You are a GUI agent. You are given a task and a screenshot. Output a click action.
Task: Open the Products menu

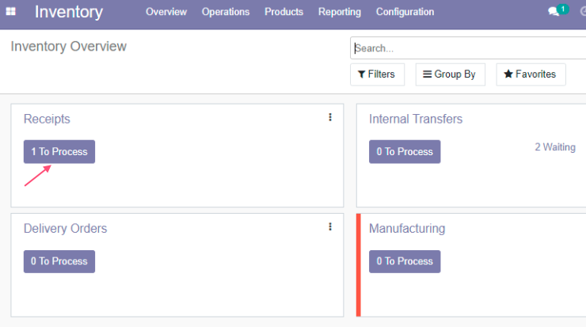pyautogui.click(x=284, y=12)
